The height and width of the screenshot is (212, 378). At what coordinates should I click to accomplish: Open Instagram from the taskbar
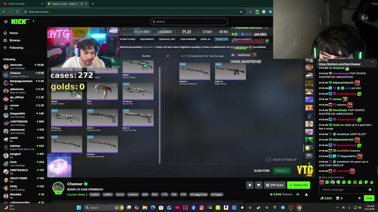pyautogui.click(x=201, y=208)
